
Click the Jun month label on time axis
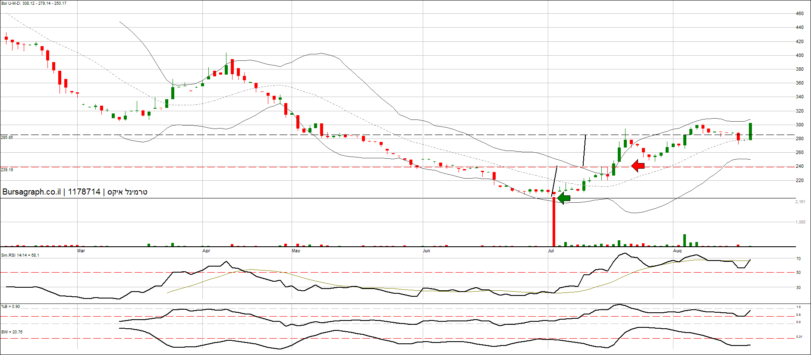coord(426,251)
